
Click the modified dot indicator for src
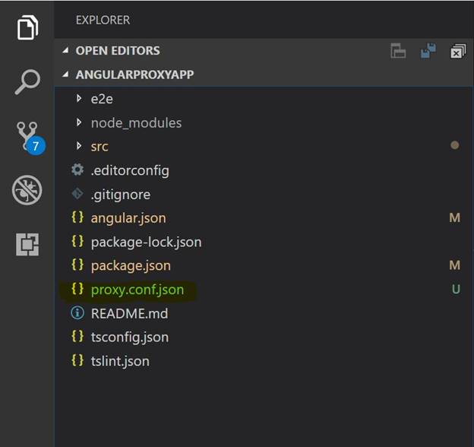(x=455, y=145)
